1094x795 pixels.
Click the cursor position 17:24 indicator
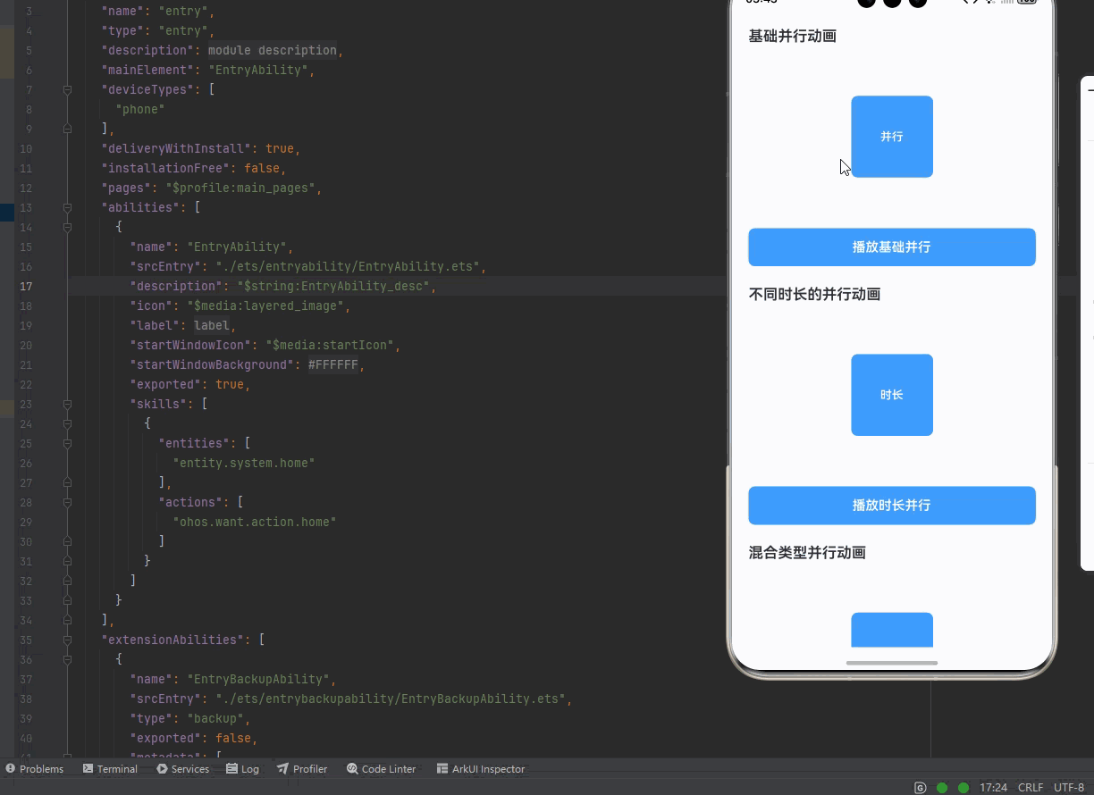(993, 788)
